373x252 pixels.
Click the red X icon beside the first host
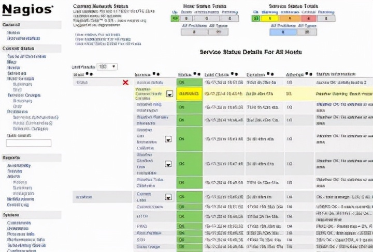click(x=125, y=82)
